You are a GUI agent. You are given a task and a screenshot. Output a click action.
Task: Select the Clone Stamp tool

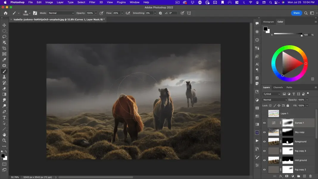4,77
